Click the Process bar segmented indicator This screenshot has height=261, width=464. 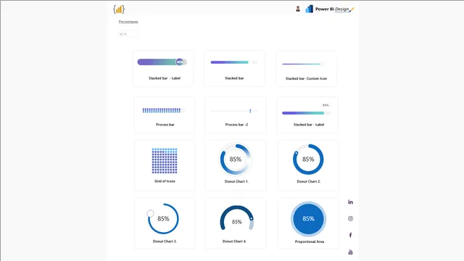coord(163,110)
